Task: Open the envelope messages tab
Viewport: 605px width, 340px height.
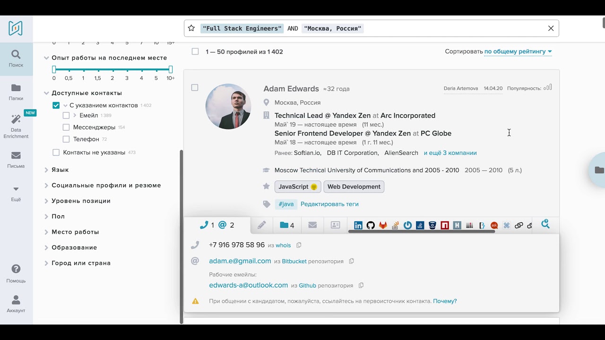Action: 312,225
